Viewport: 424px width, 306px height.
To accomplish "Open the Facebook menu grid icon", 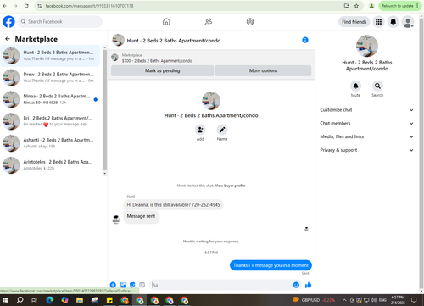I will pos(378,22).
